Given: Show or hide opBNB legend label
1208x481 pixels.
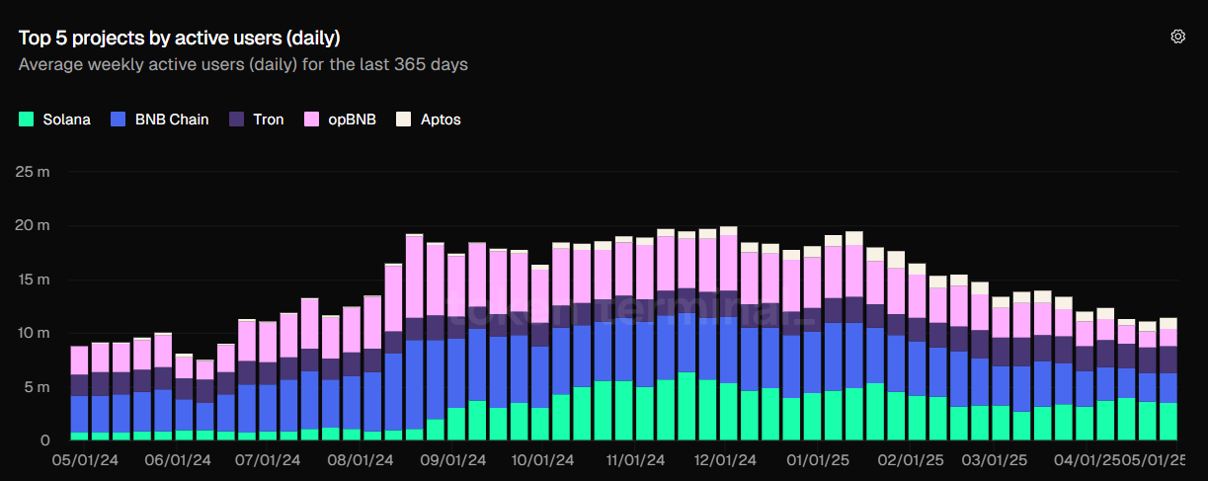Looking at the screenshot, I should point(352,120).
